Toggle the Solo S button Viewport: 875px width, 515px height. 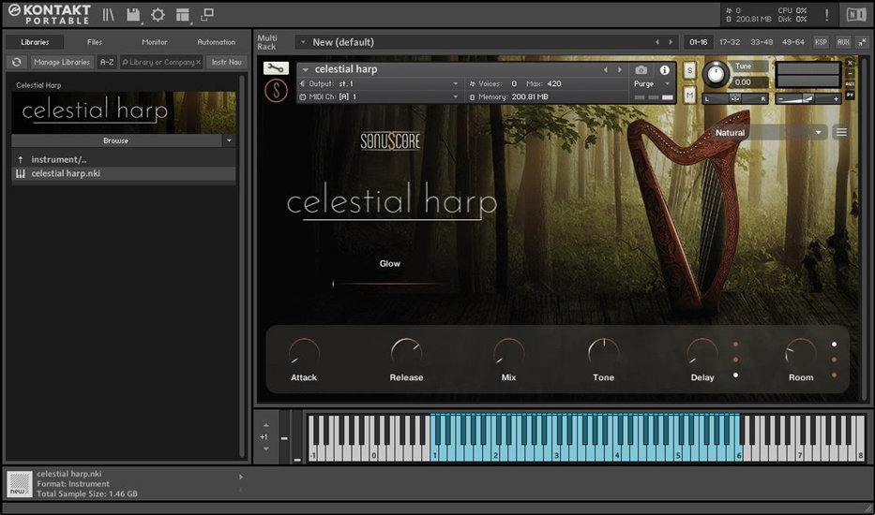point(690,71)
